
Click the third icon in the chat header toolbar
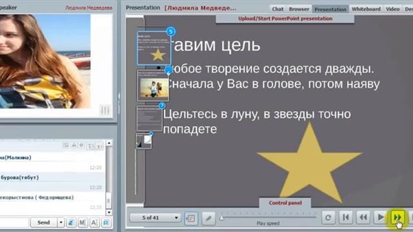click(82, 145)
